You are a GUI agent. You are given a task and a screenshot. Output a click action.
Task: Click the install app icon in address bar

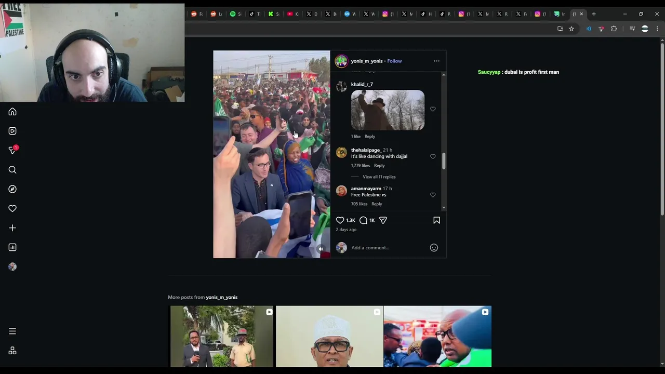pyautogui.click(x=560, y=29)
